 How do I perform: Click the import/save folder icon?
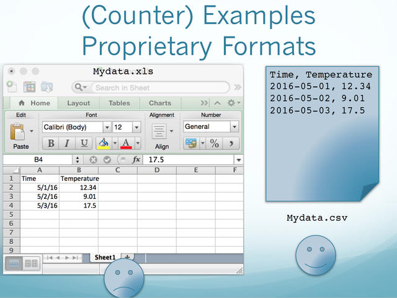tap(47, 87)
